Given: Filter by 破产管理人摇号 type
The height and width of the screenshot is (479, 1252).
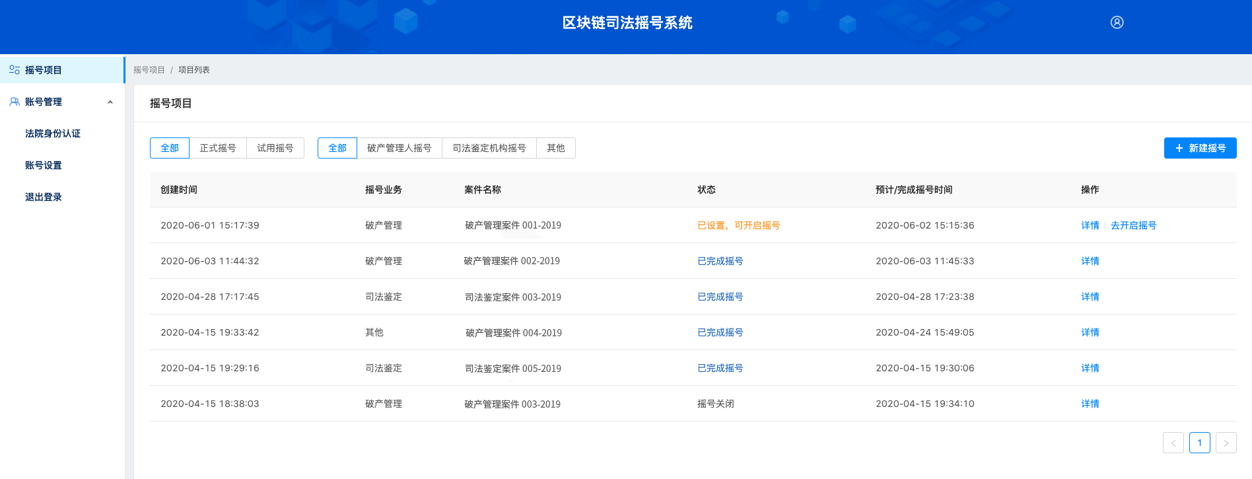Looking at the screenshot, I should pos(400,148).
